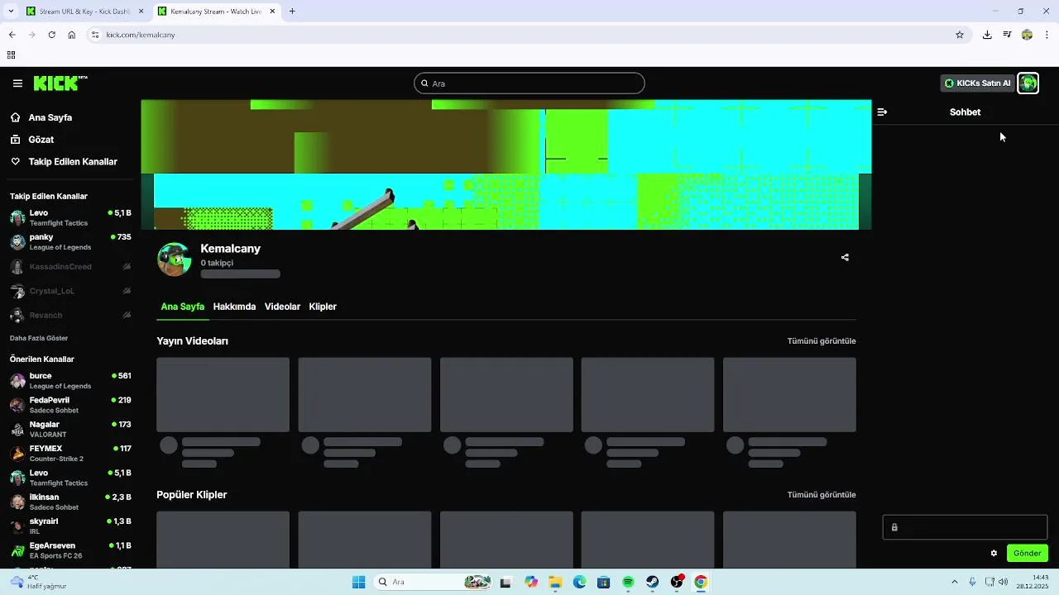The width and height of the screenshot is (1059, 595).
Task: Click the channel banner image
Action: point(506,164)
